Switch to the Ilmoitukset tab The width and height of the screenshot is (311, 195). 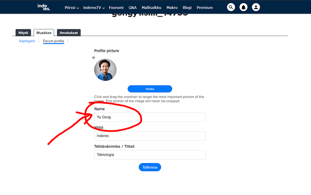(68, 33)
